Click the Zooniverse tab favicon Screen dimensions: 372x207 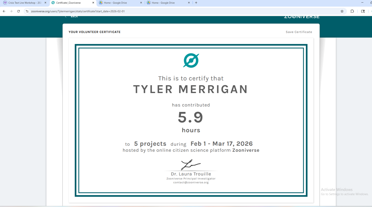[53, 3]
